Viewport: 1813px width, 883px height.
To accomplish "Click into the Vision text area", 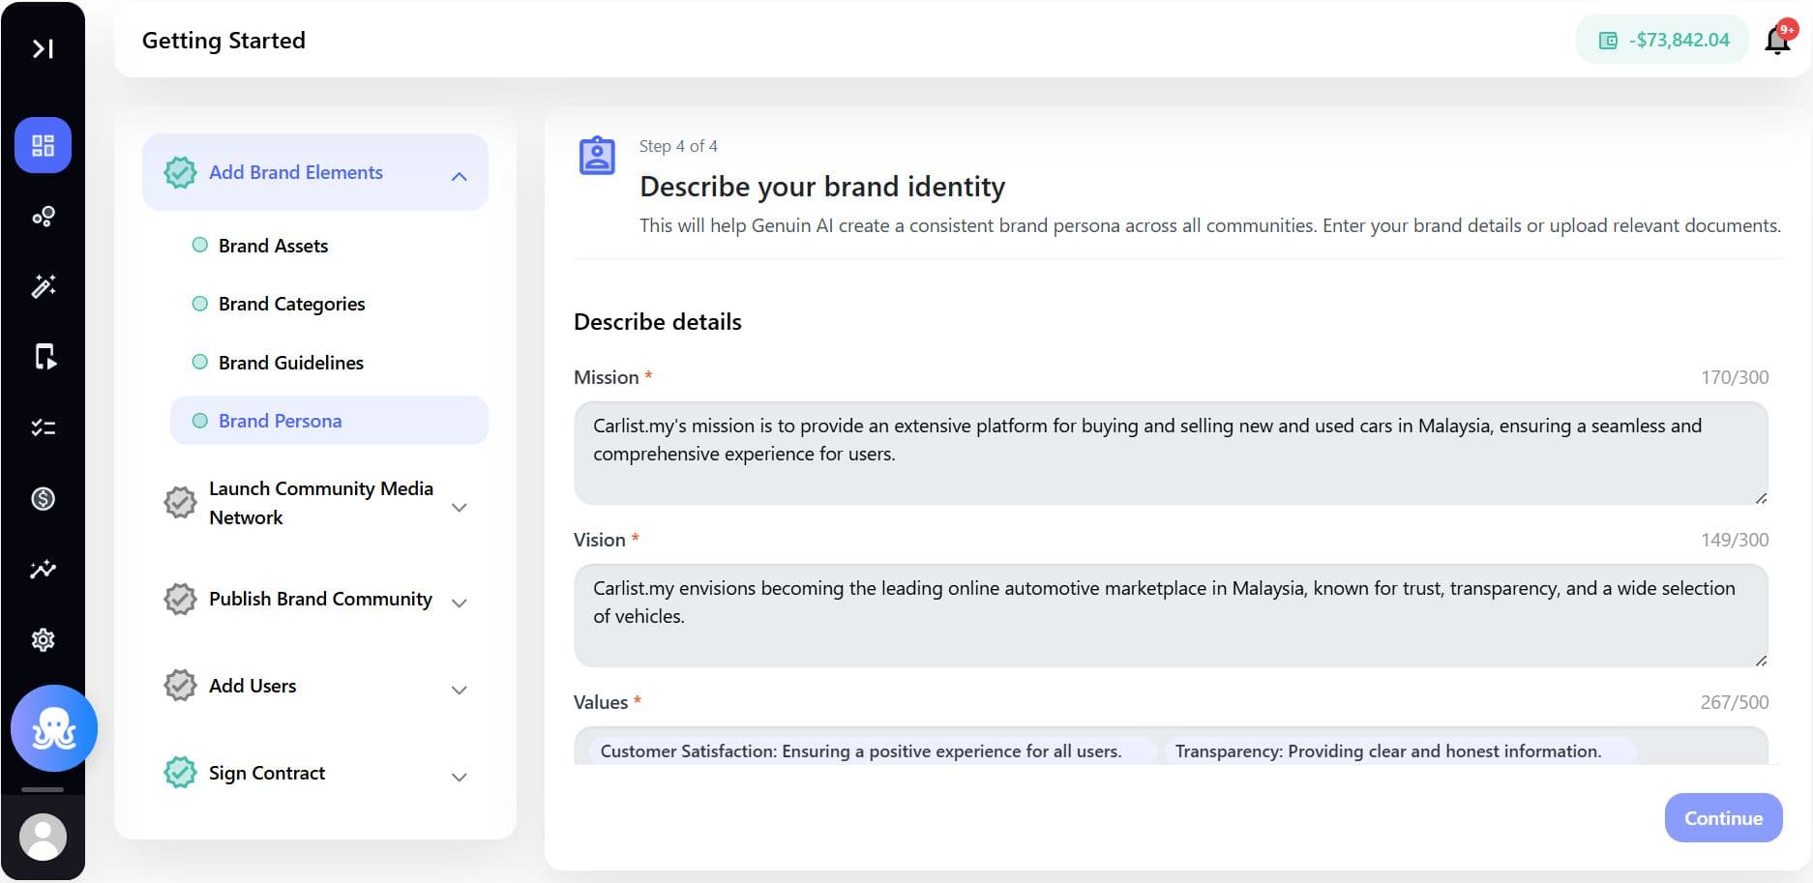I will pos(1171,616).
